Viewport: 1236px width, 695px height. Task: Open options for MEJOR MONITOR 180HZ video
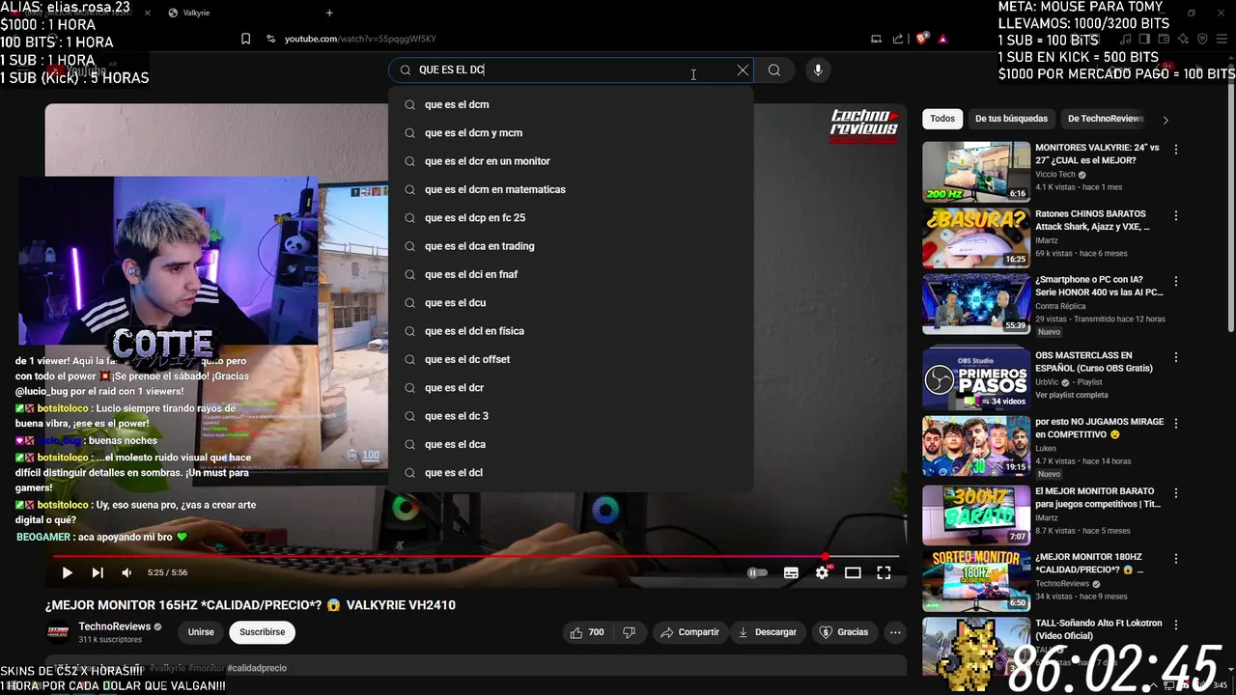[x=1176, y=559]
